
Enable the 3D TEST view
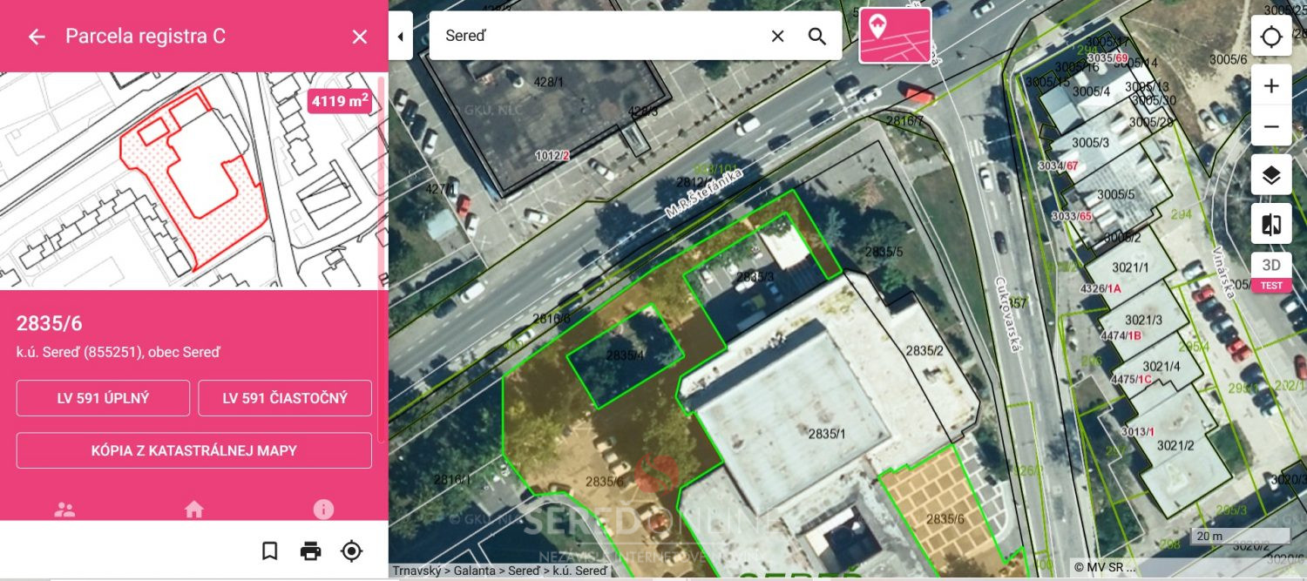coord(1271,272)
